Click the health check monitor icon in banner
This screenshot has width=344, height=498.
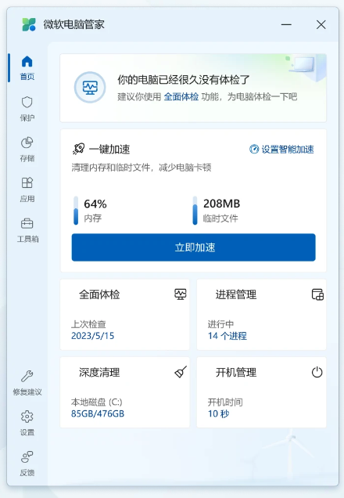(x=90, y=88)
